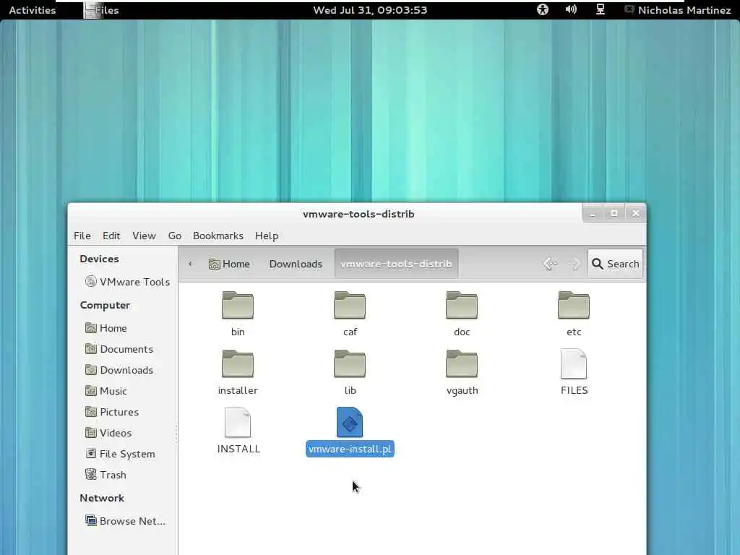Click the vgauth folder name label
740x555 pixels.
(462, 390)
